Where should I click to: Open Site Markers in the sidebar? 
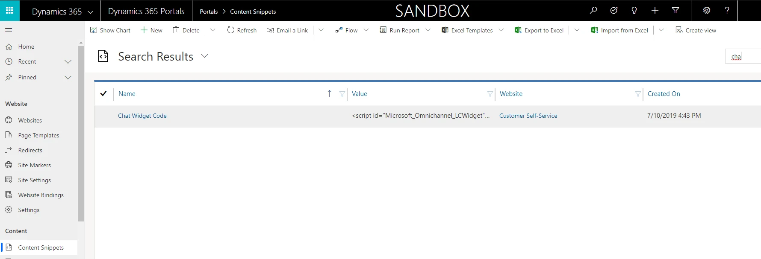tap(34, 165)
